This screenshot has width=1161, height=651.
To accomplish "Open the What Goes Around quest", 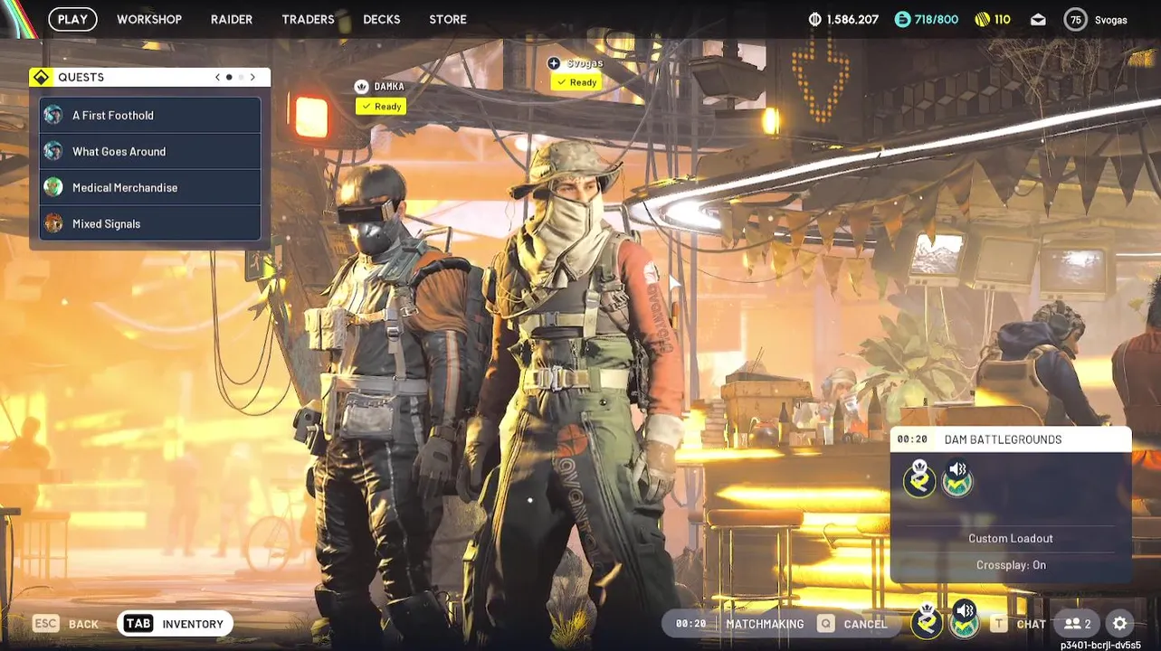I will click(x=150, y=151).
